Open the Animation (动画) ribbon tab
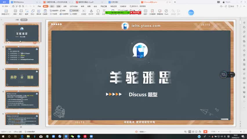This screenshot has height=139, width=247. pyautogui.click(x=65, y=6)
